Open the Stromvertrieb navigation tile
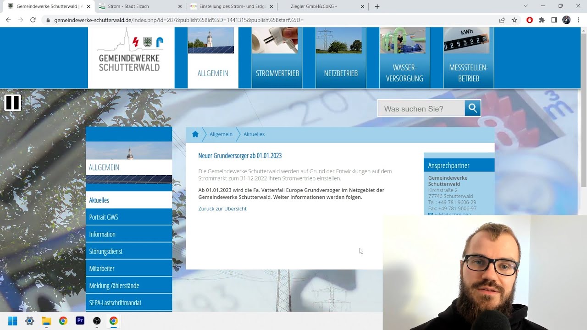 tap(277, 57)
